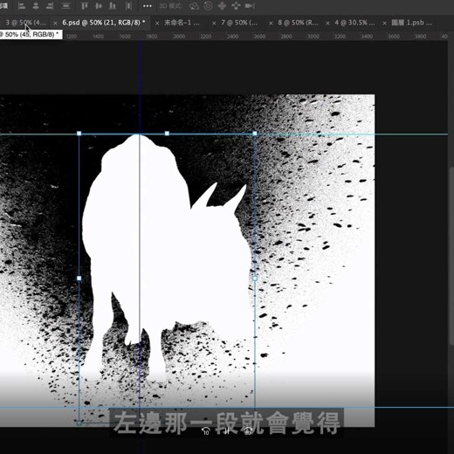This screenshot has width=454, height=454.
Task: Distribute layers vertically in options bar
Action: (128, 6)
